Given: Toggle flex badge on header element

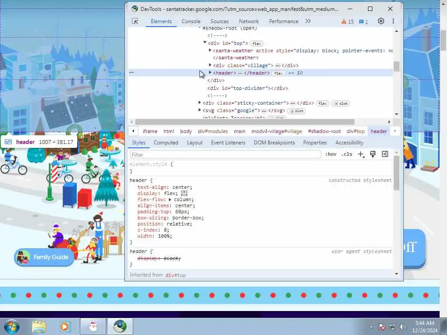Looking at the screenshot, I should [x=278, y=73].
